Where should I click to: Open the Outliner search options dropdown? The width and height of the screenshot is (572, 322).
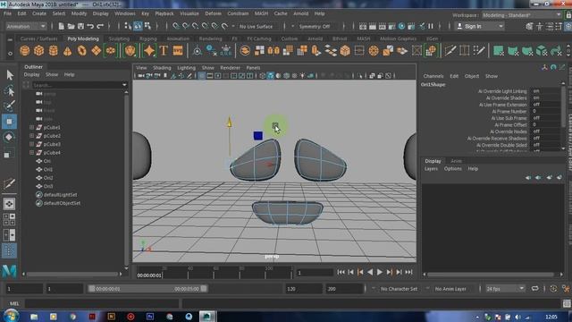(124, 85)
